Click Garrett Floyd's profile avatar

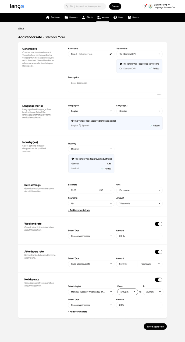151,6
